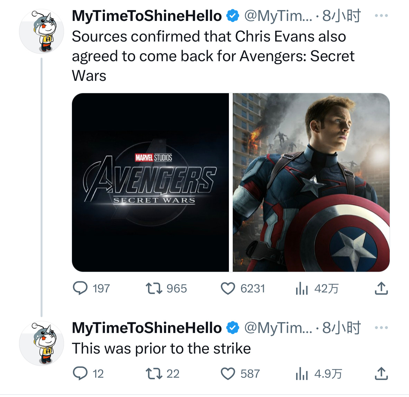Screen dimensions: 409x397
Task: Retweet the reply with 22 retweets
Action: pyautogui.click(x=154, y=374)
